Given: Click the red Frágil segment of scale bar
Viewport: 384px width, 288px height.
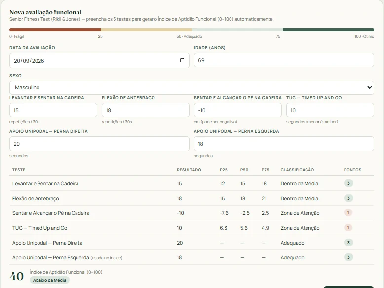Looking at the screenshot, I should point(55,30).
